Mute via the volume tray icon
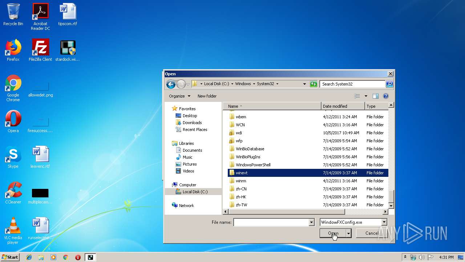Viewport: 465px width, 262px height. pyautogui.click(x=421, y=257)
